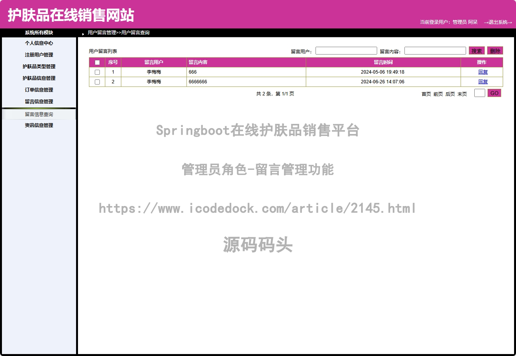Click the 留言用户 column header
The height and width of the screenshot is (356, 516).
(154, 62)
